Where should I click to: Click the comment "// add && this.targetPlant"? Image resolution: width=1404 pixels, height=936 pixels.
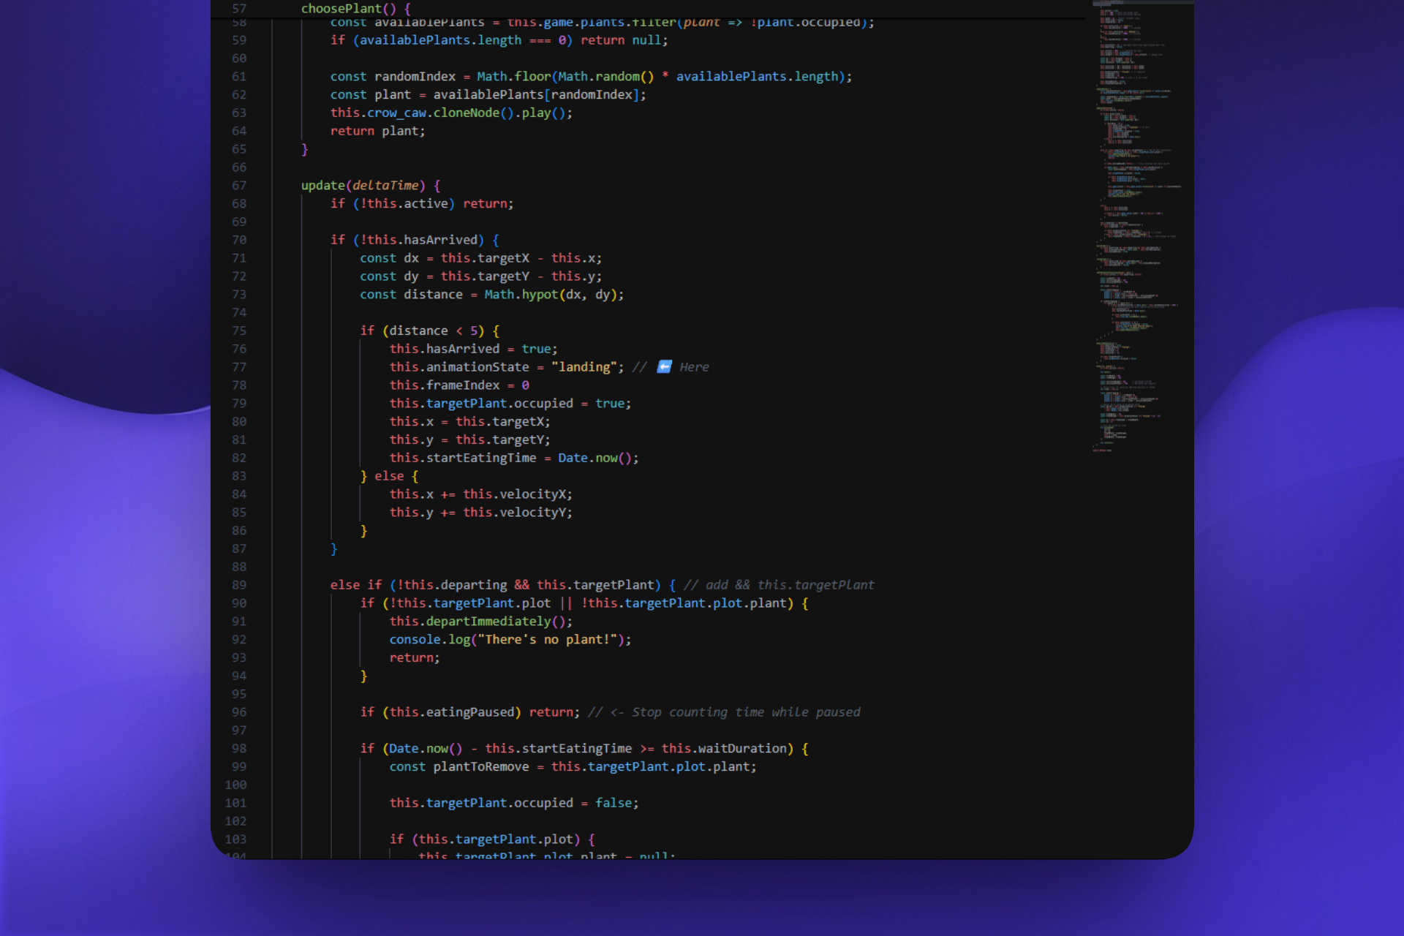coord(779,585)
